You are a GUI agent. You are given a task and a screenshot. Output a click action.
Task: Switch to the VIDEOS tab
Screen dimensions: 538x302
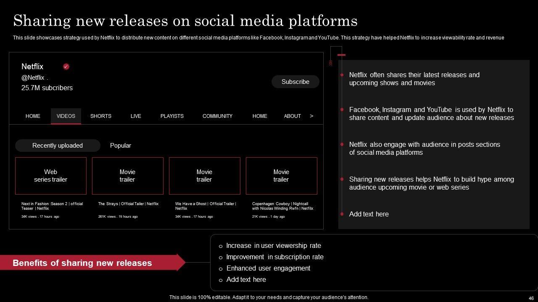click(66, 116)
